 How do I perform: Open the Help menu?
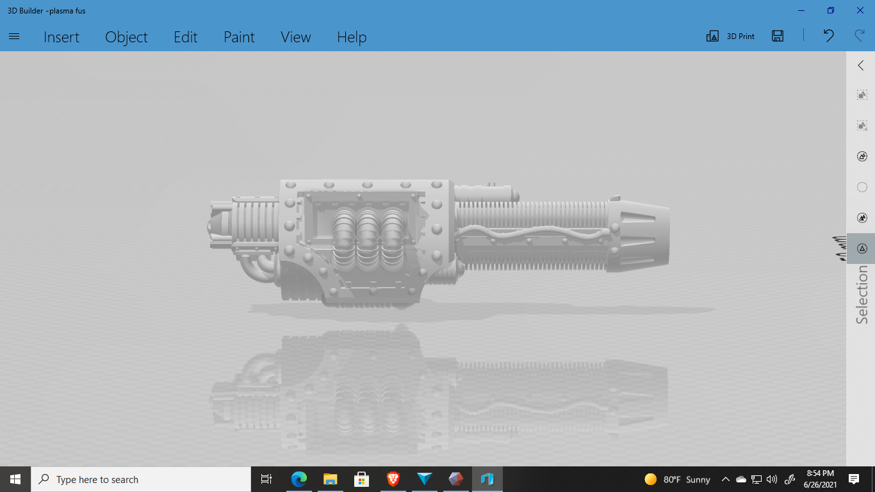tap(352, 37)
